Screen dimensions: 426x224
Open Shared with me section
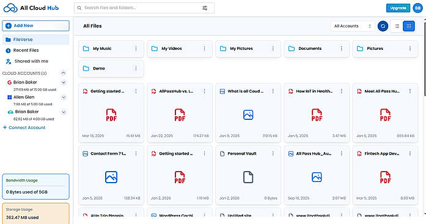31,61
